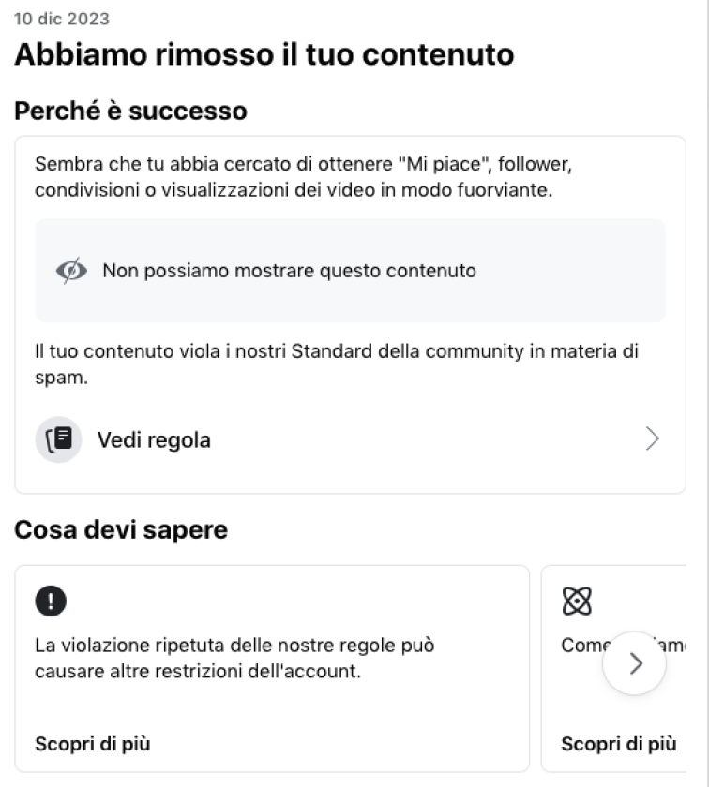Click the Perché è successo section heading

click(x=130, y=111)
